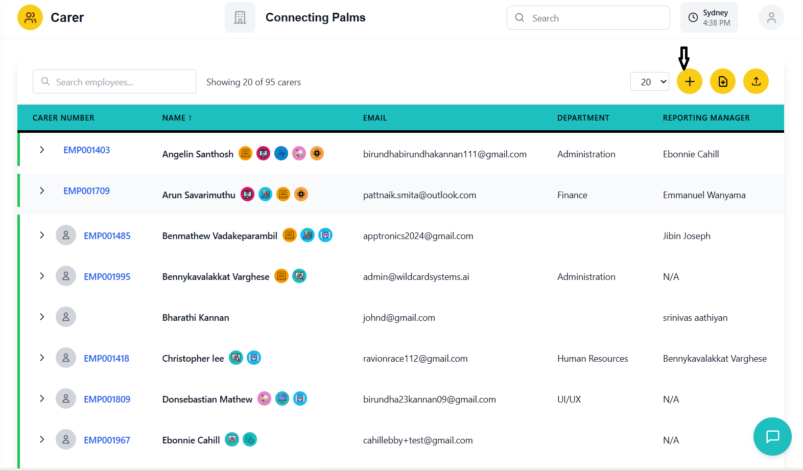Open carer number EMP001967 link
This screenshot has height=471, width=803.
(x=107, y=440)
